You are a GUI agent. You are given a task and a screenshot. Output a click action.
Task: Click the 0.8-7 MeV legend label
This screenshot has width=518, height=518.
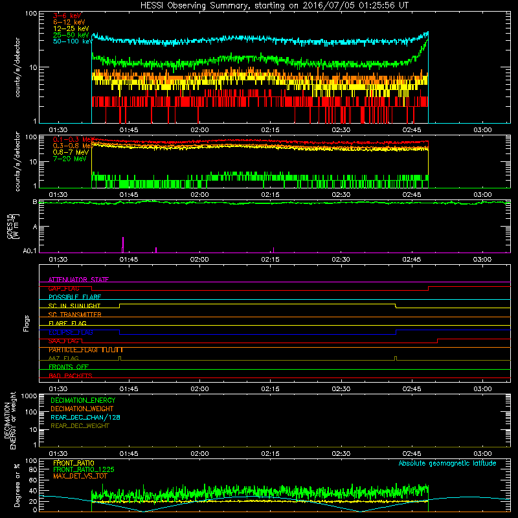(71, 152)
